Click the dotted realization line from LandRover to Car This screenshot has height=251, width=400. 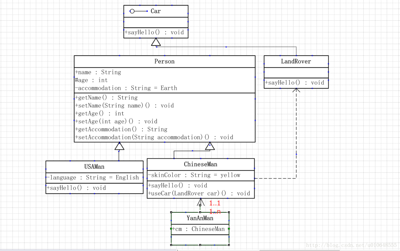(x=227, y=47)
